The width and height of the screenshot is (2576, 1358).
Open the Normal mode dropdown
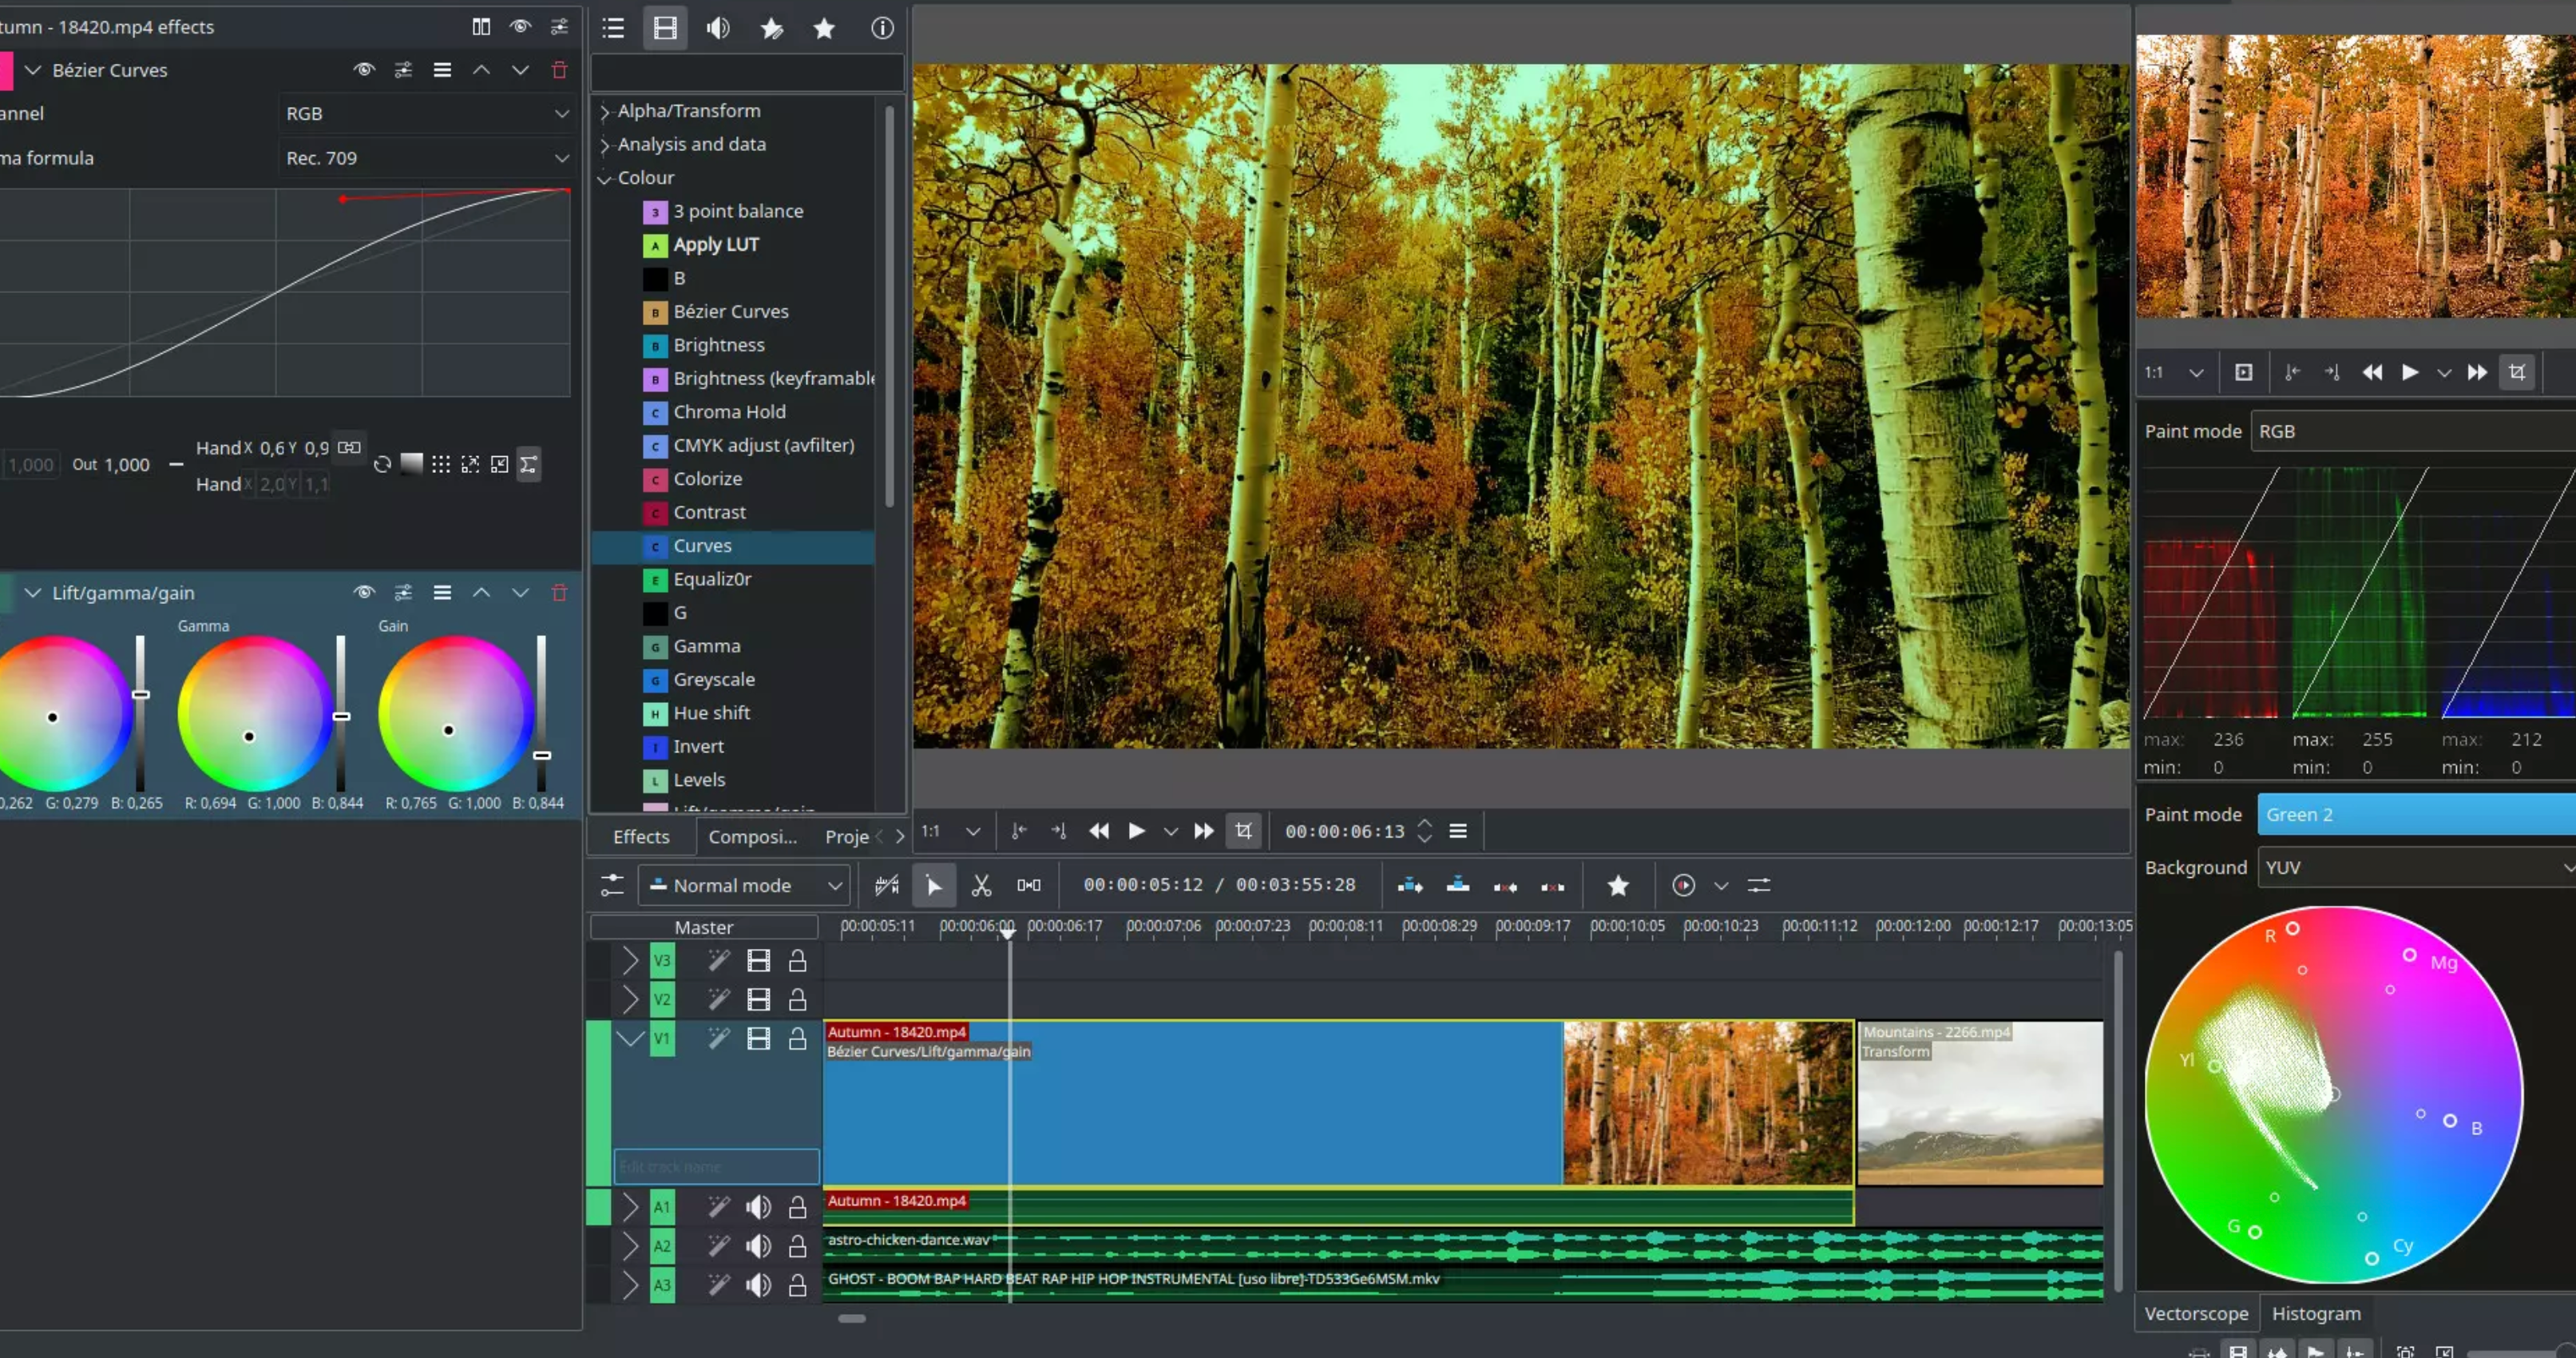[745, 886]
